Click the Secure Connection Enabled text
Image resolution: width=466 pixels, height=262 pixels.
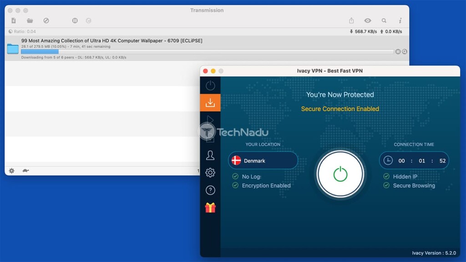coord(340,109)
